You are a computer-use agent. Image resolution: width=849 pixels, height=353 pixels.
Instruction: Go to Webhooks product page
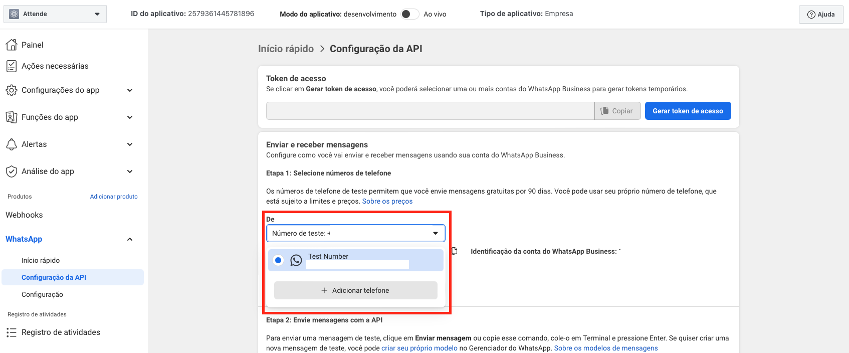[24, 215]
